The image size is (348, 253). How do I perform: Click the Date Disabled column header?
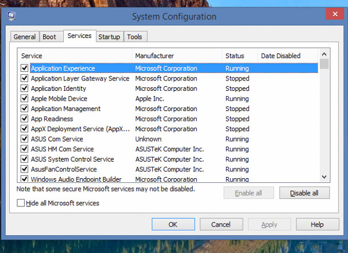(288, 56)
